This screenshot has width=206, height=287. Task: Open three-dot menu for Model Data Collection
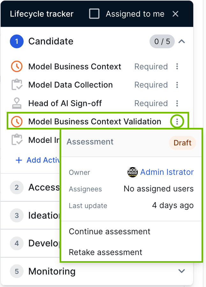click(177, 85)
